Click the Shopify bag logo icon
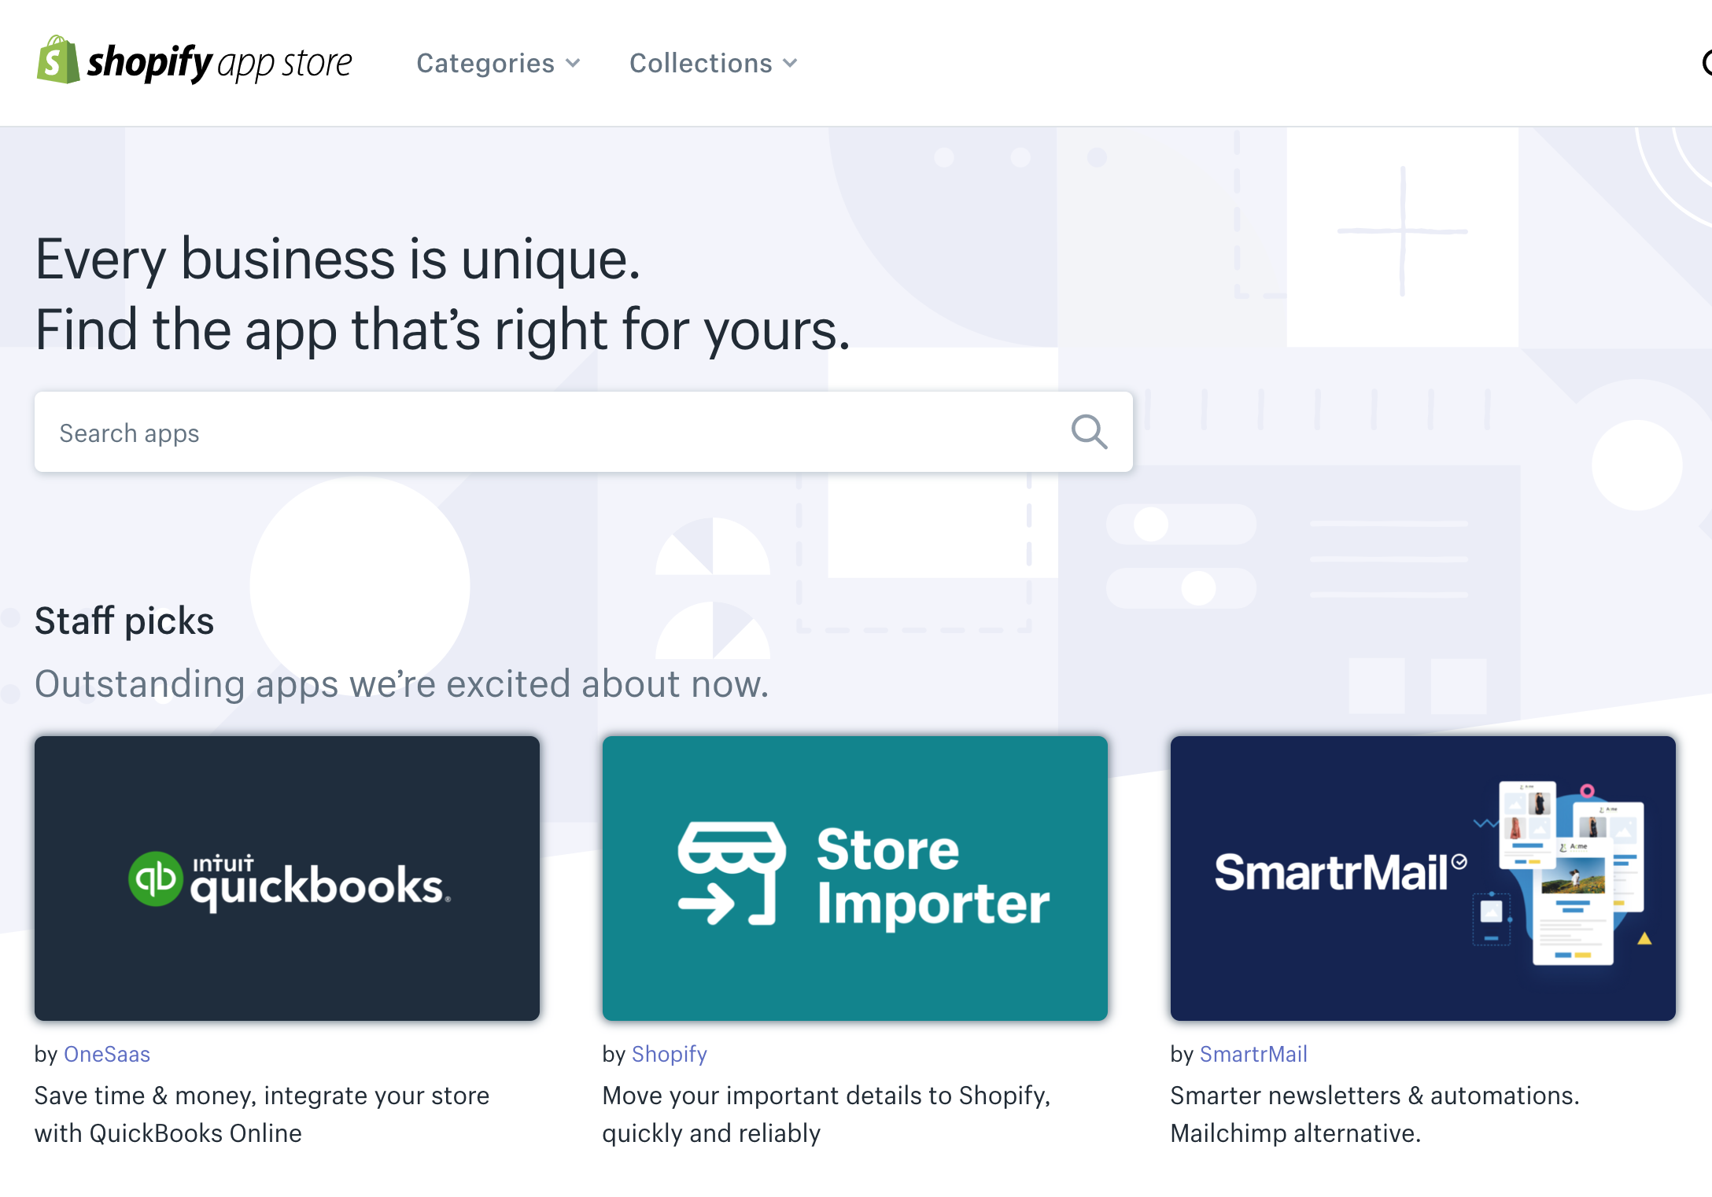 pyautogui.click(x=58, y=60)
